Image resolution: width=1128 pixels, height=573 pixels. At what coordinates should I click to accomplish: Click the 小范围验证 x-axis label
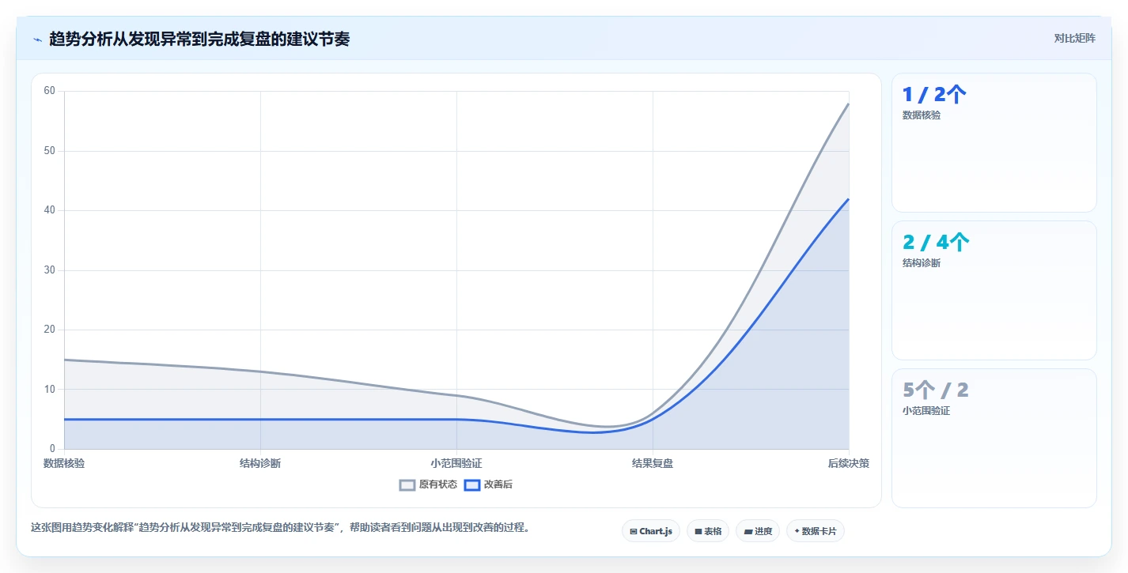coord(456,463)
